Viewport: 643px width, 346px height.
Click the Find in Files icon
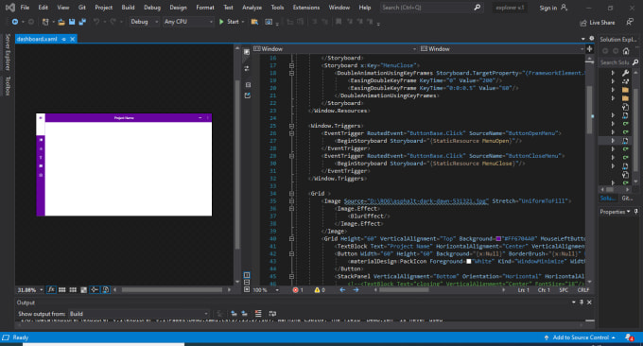pyautogui.click(x=254, y=22)
